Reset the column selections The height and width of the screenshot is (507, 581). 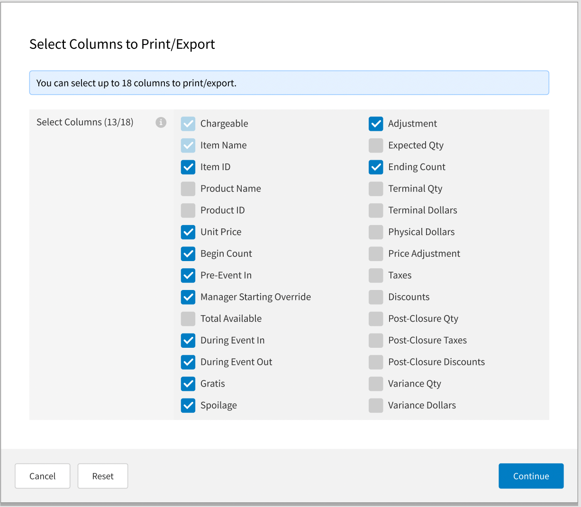(x=102, y=476)
